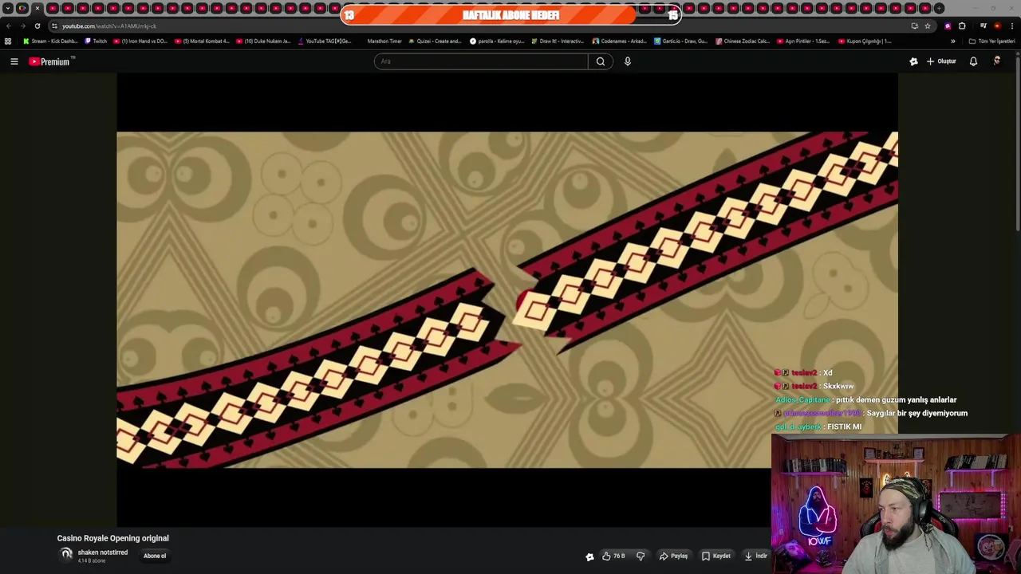The width and height of the screenshot is (1021, 574).
Task: Open the YouTube account avatar menu
Action: [x=996, y=61]
